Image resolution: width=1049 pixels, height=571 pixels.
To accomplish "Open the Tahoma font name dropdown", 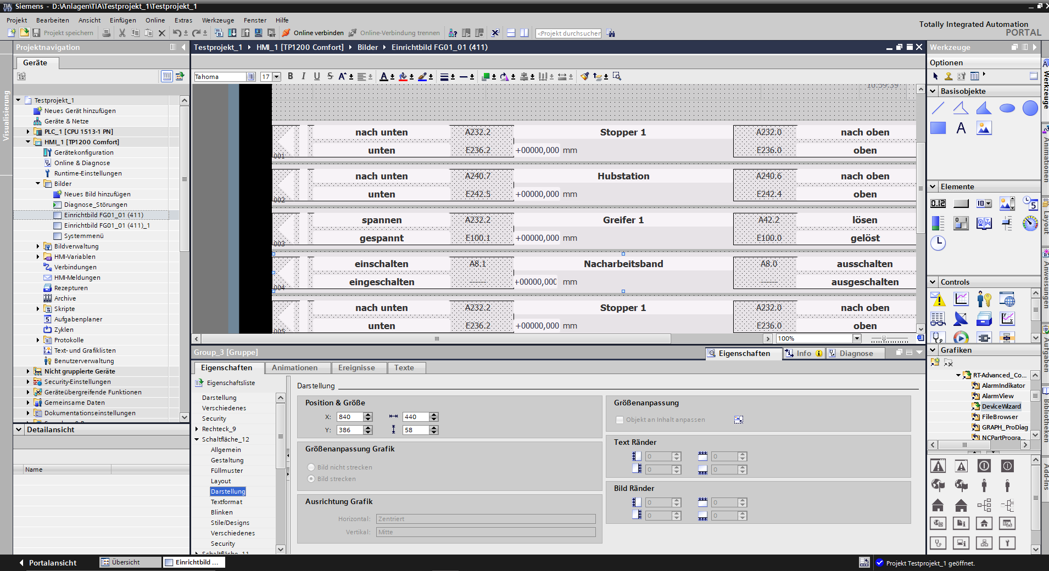I will click(x=251, y=77).
